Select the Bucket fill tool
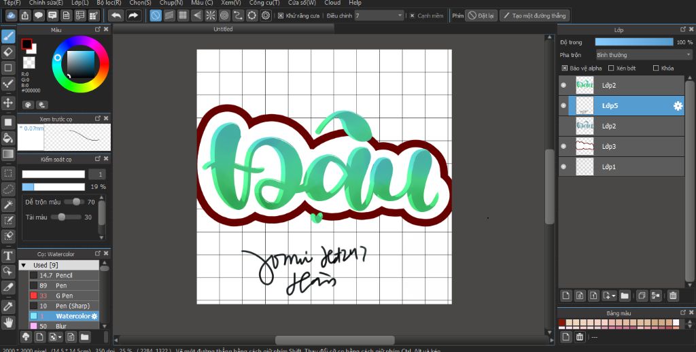Screen dimensions: 696x352 click(x=8, y=137)
